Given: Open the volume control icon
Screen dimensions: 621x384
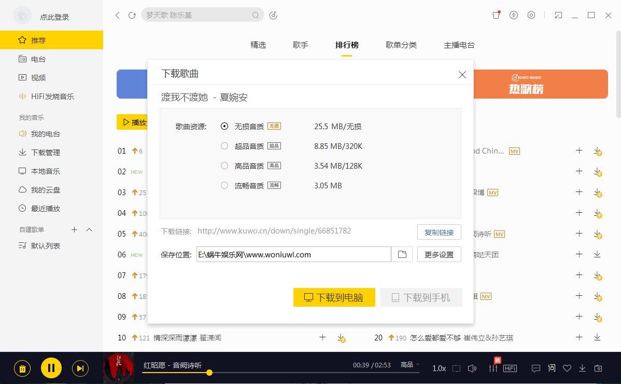Looking at the screenshot, I should point(472,368).
